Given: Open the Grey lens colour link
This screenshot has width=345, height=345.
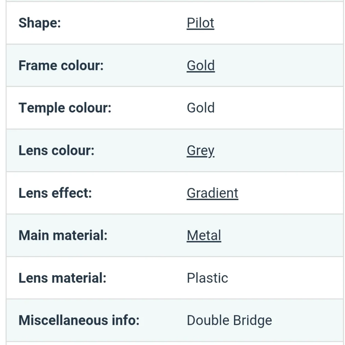Looking at the screenshot, I should (201, 151).
